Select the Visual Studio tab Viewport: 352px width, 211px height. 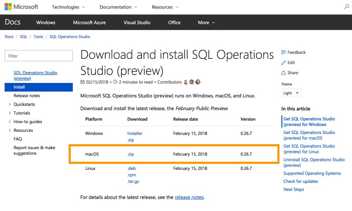tap(137, 23)
